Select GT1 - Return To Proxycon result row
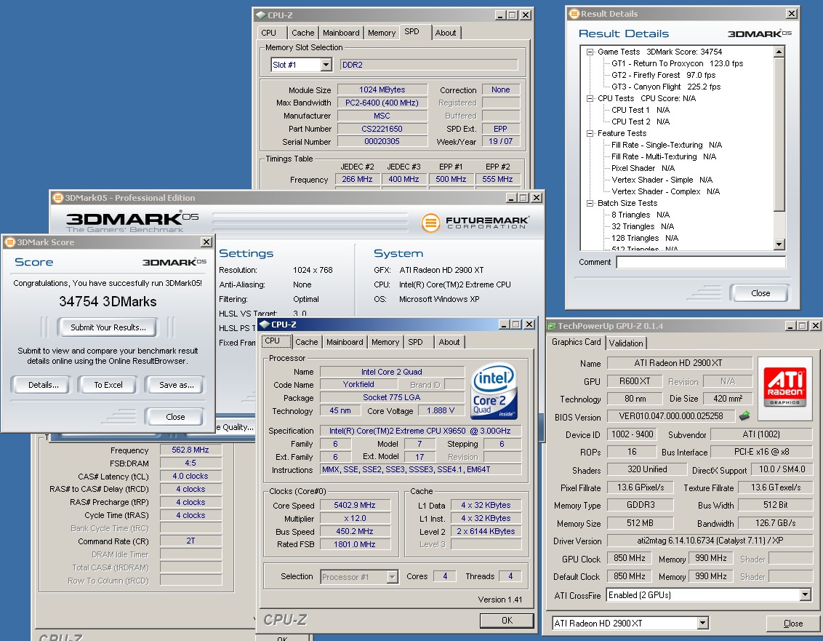 pos(677,63)
